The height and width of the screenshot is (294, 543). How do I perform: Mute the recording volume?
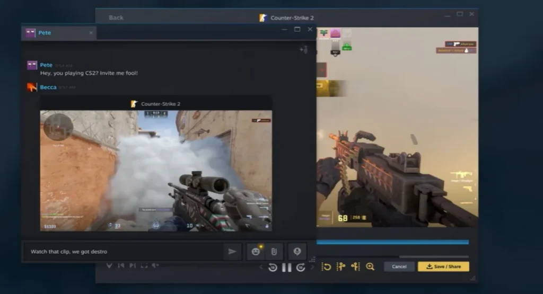(x=155, y=265)
